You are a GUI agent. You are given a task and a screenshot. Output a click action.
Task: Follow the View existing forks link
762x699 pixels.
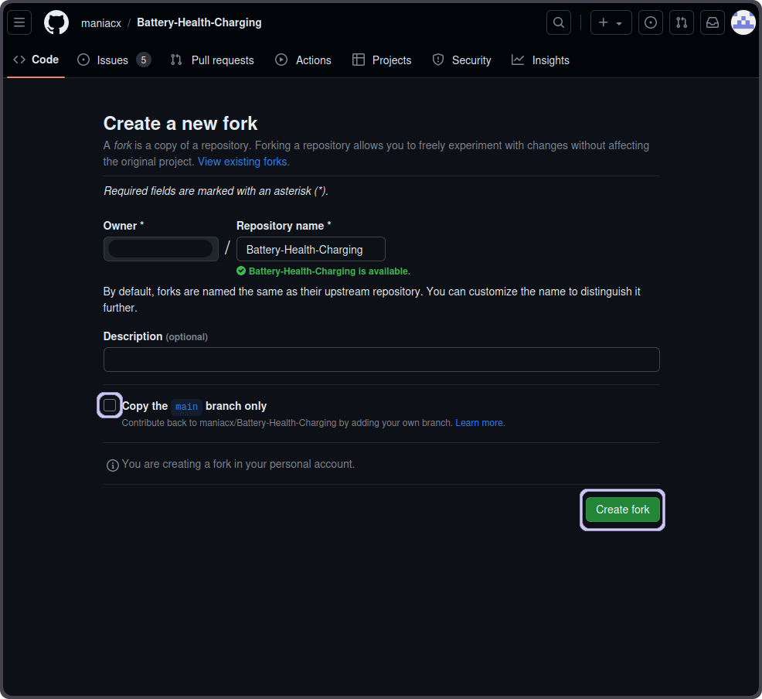point(243,162)
